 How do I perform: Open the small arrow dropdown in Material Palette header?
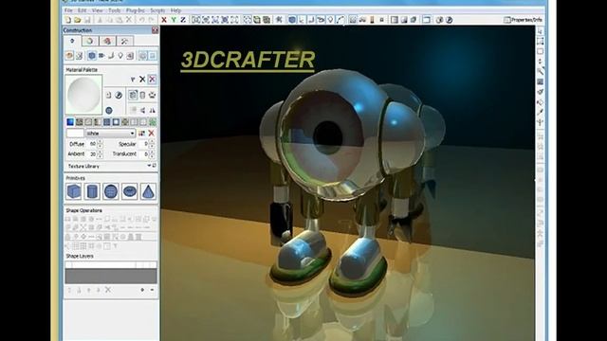tap(133, 80)
